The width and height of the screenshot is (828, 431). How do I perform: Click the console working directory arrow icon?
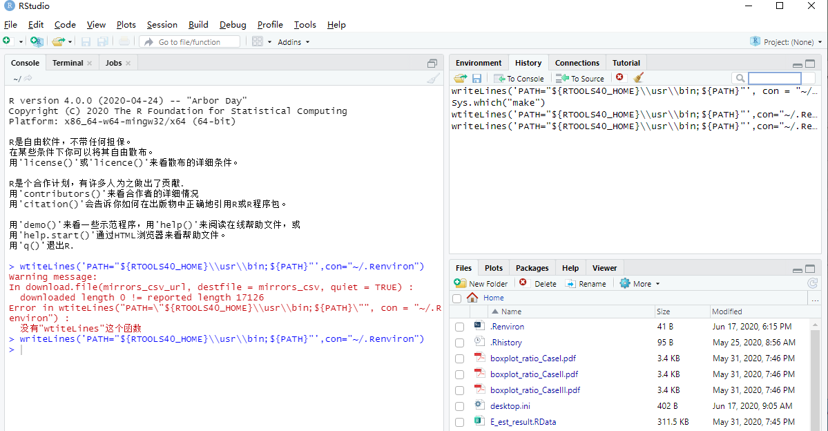28,78
